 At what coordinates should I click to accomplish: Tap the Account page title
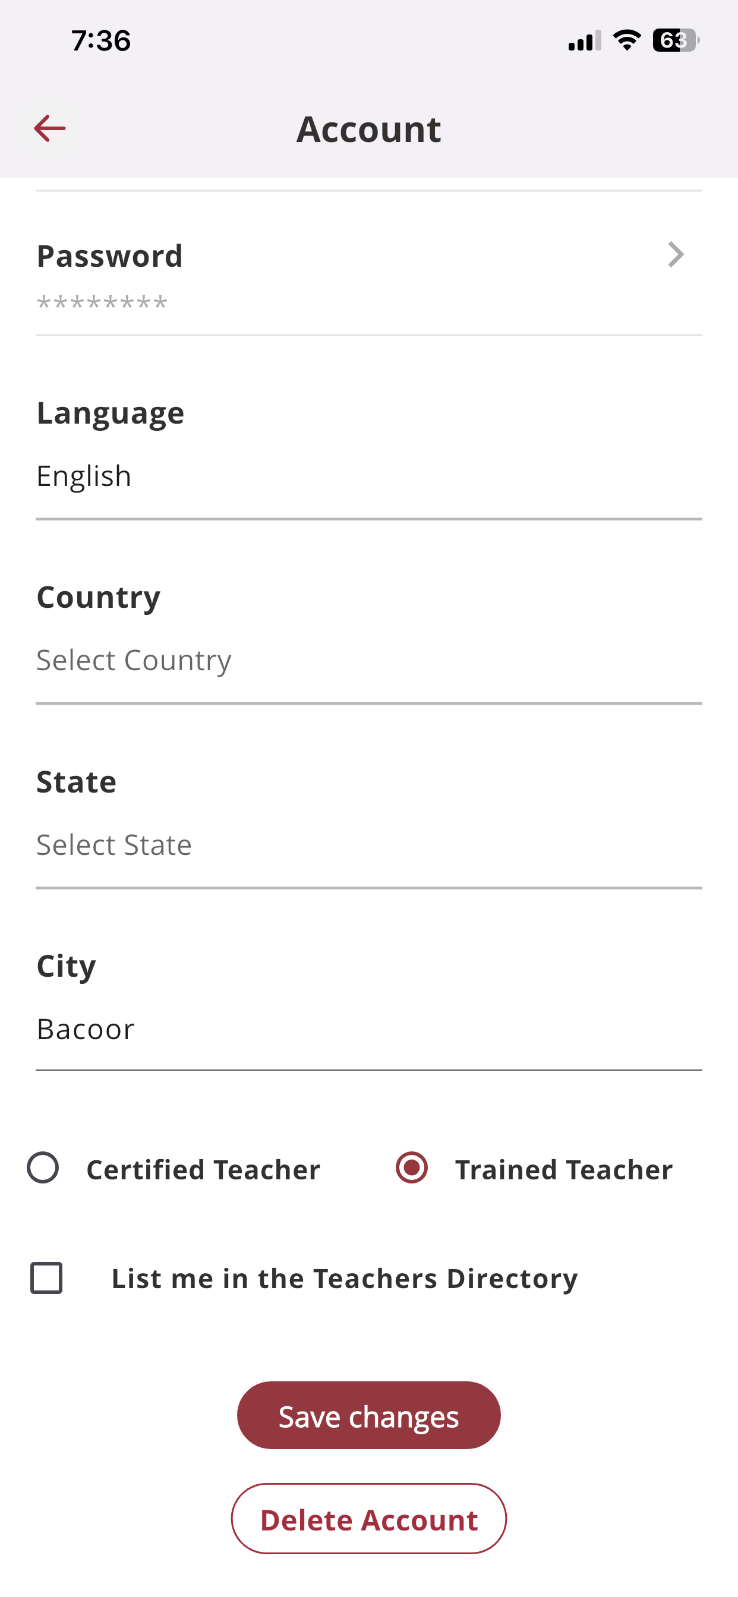[x=368, y=129]
